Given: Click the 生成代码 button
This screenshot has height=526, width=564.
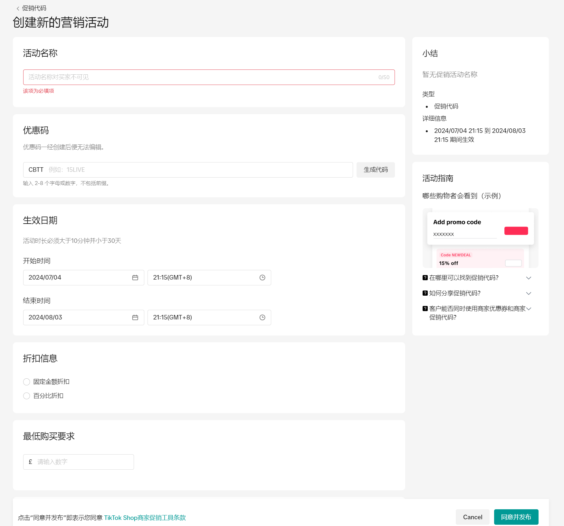Looking at the screenshot, I should (375, 170).
